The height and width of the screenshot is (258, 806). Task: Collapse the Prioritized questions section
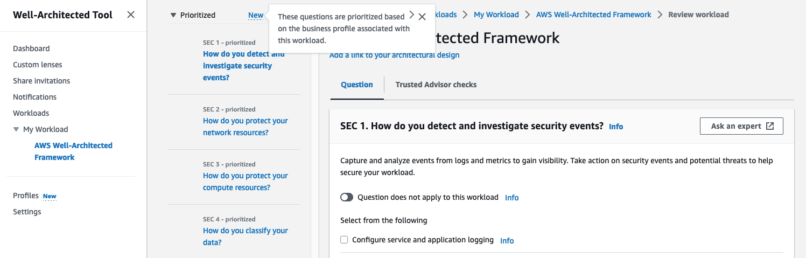coord(173,16)
